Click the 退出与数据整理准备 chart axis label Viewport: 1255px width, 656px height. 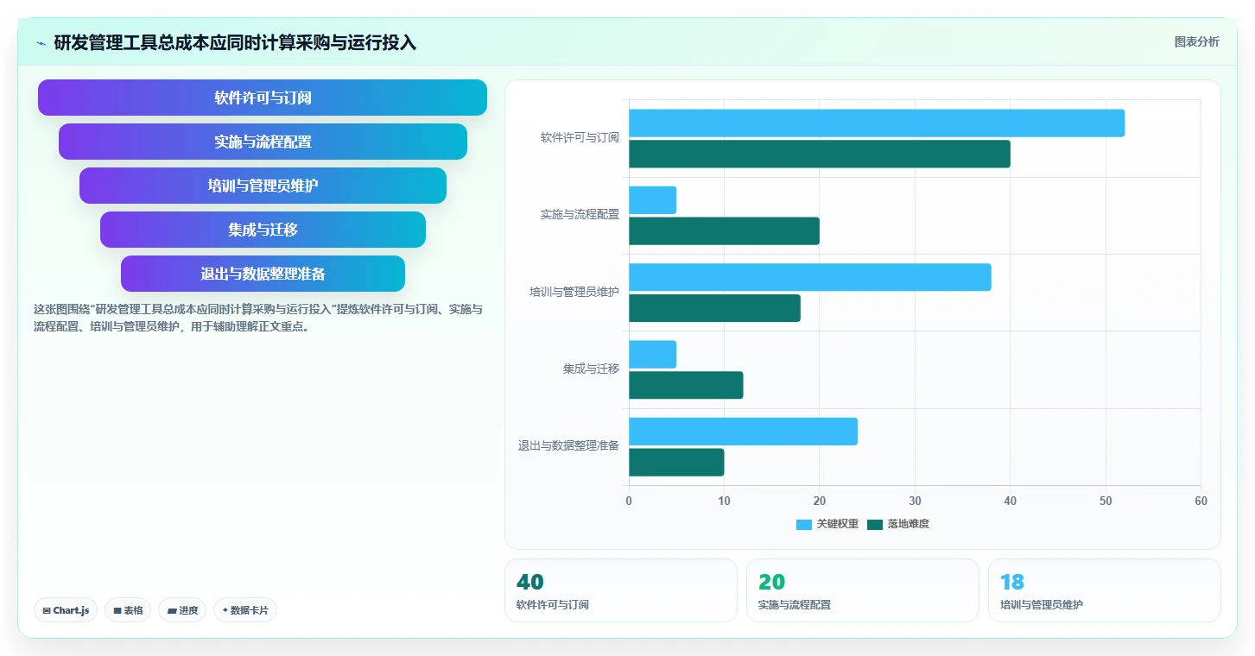568,445
